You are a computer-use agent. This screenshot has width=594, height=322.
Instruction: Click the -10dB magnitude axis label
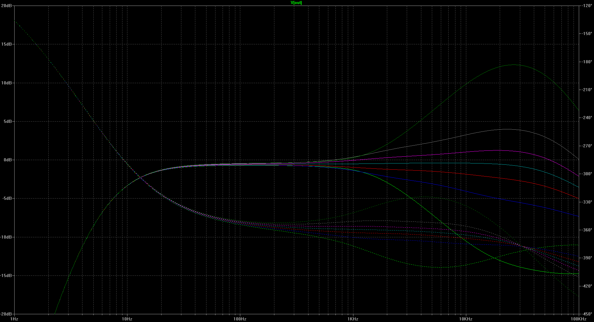[x=6, y=237]
